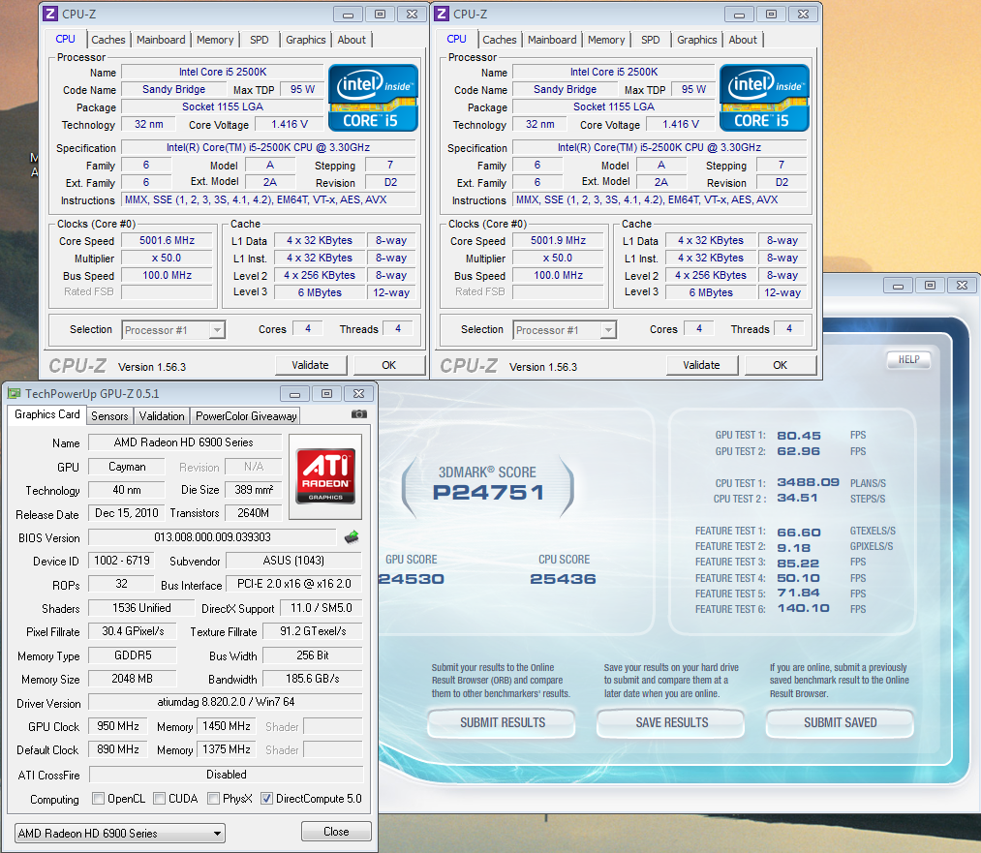Click the Specification field in left CPU-Z

pyautogui.click(x=268, y=147)
